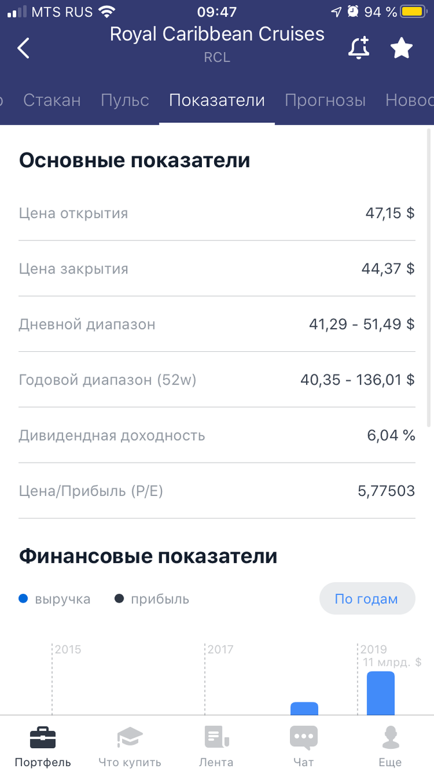
Task: Tap the RCL ticker header
Action: (x=217, y=57)
